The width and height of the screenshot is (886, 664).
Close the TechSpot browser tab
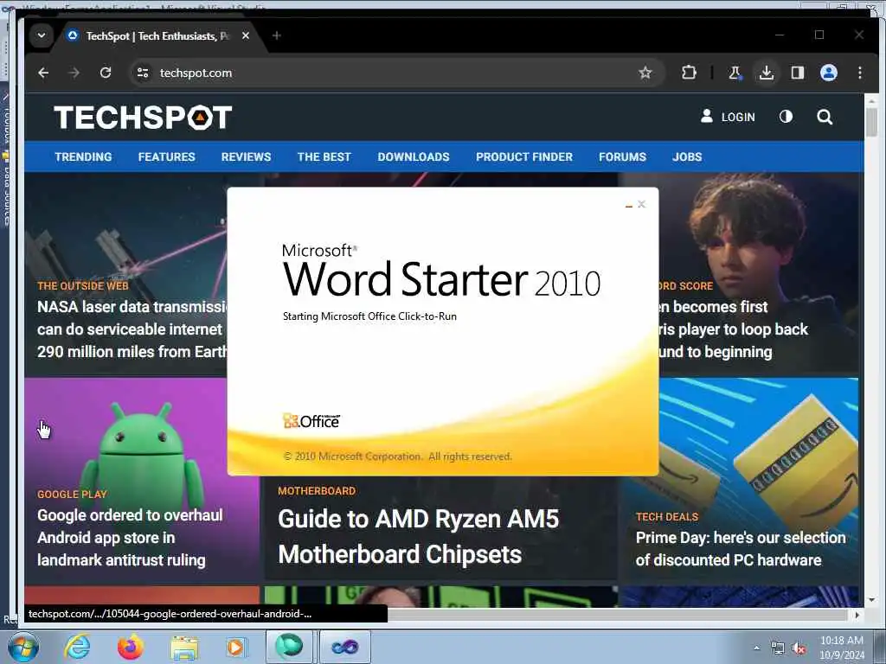click(x=245, y=35)
